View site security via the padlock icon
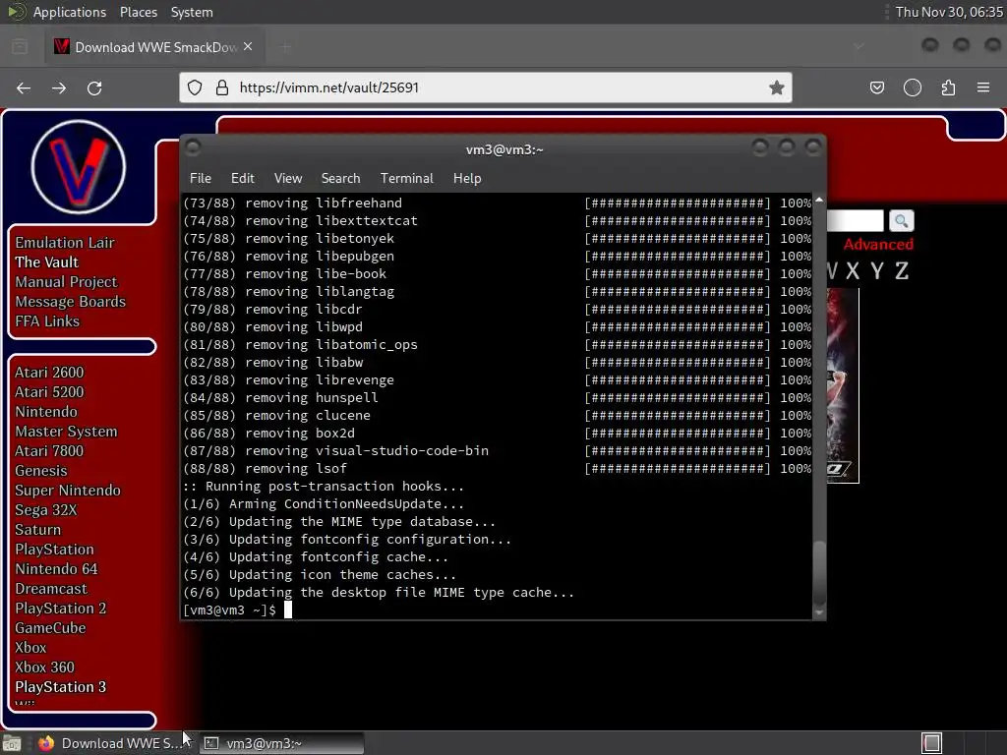This screenshot has width=1007, height=755. pyautogui.click(x=222, y=87)
